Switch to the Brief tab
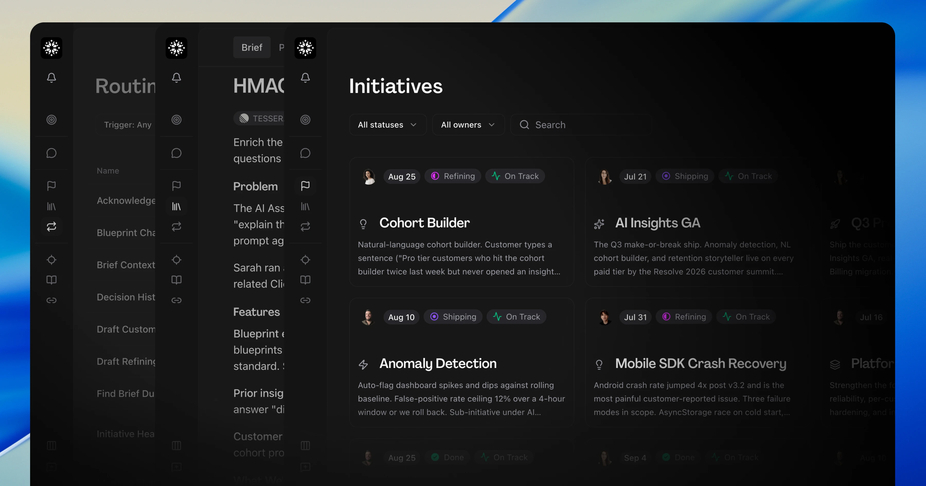The height and width of the screenshot is (486, 926). click(252, 48)
